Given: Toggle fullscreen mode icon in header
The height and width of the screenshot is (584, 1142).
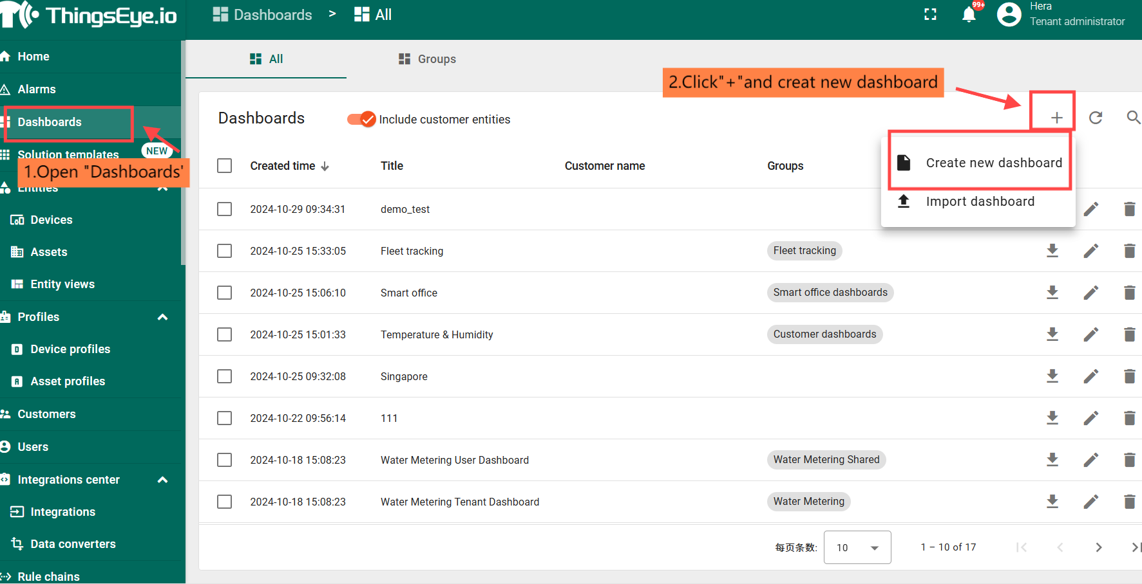Looking at the screenshot, I should (930, 15).
